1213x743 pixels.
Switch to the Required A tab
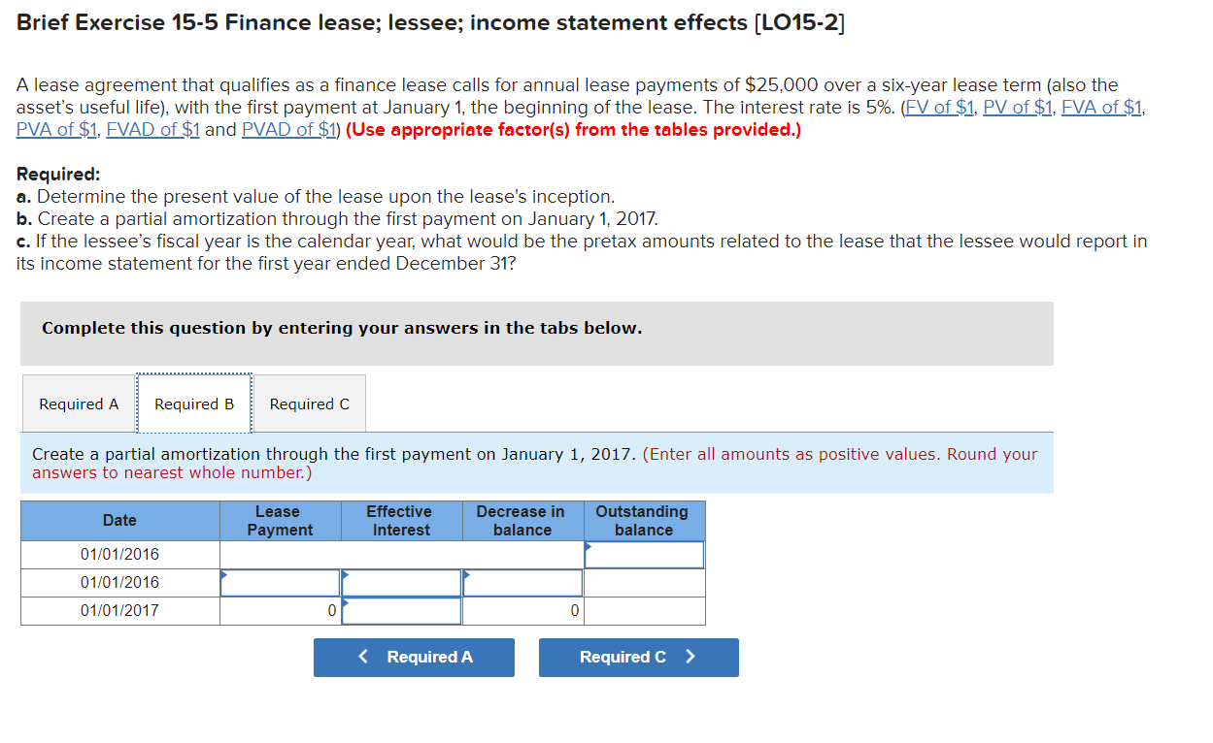pos(78,404)
